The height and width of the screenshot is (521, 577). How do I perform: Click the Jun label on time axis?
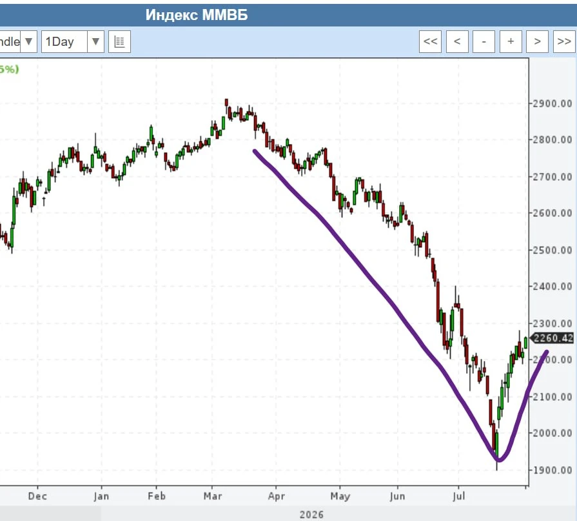397,496
